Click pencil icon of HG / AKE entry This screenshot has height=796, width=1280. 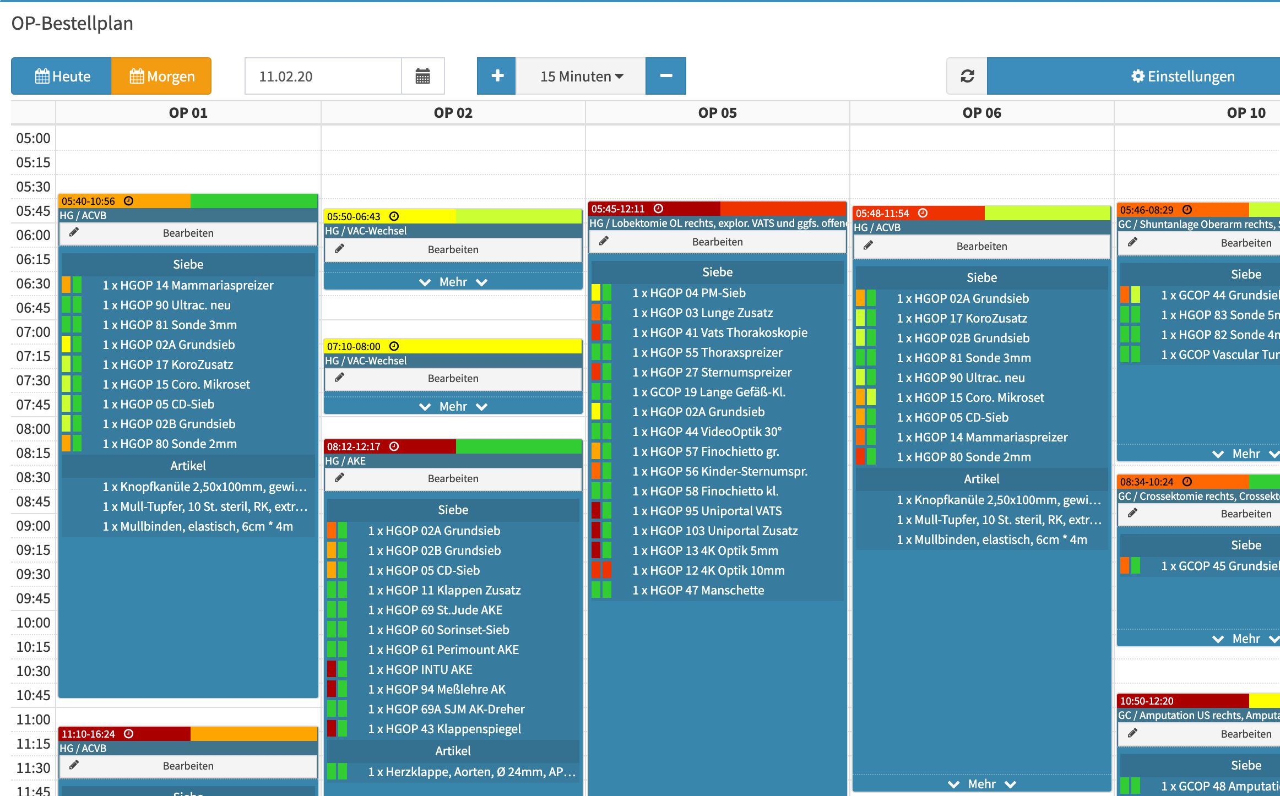point(339,478)
